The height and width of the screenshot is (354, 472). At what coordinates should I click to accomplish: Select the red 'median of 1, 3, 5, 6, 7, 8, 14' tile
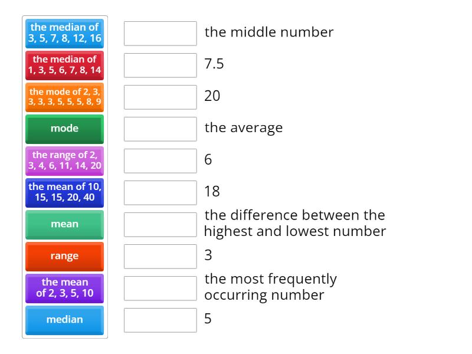[65, 65]
